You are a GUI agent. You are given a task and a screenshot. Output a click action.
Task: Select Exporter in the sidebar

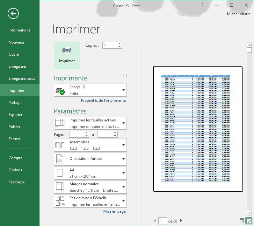[16, 115]
